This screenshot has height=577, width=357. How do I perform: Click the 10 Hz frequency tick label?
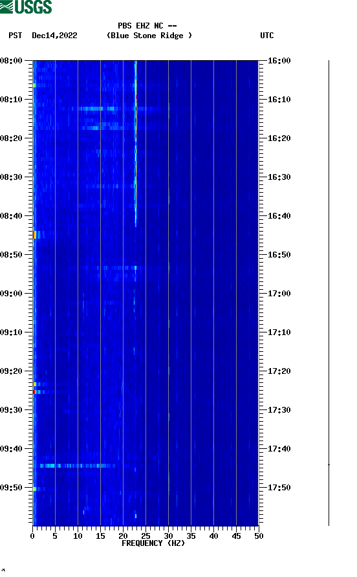pyautogui.click(x=78, y=536)
